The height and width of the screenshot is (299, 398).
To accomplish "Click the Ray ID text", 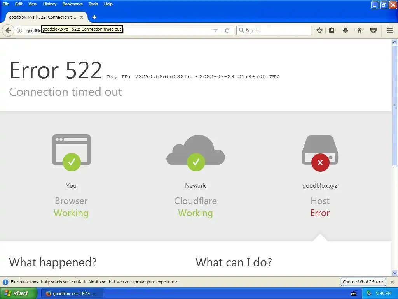I will 149,77.
